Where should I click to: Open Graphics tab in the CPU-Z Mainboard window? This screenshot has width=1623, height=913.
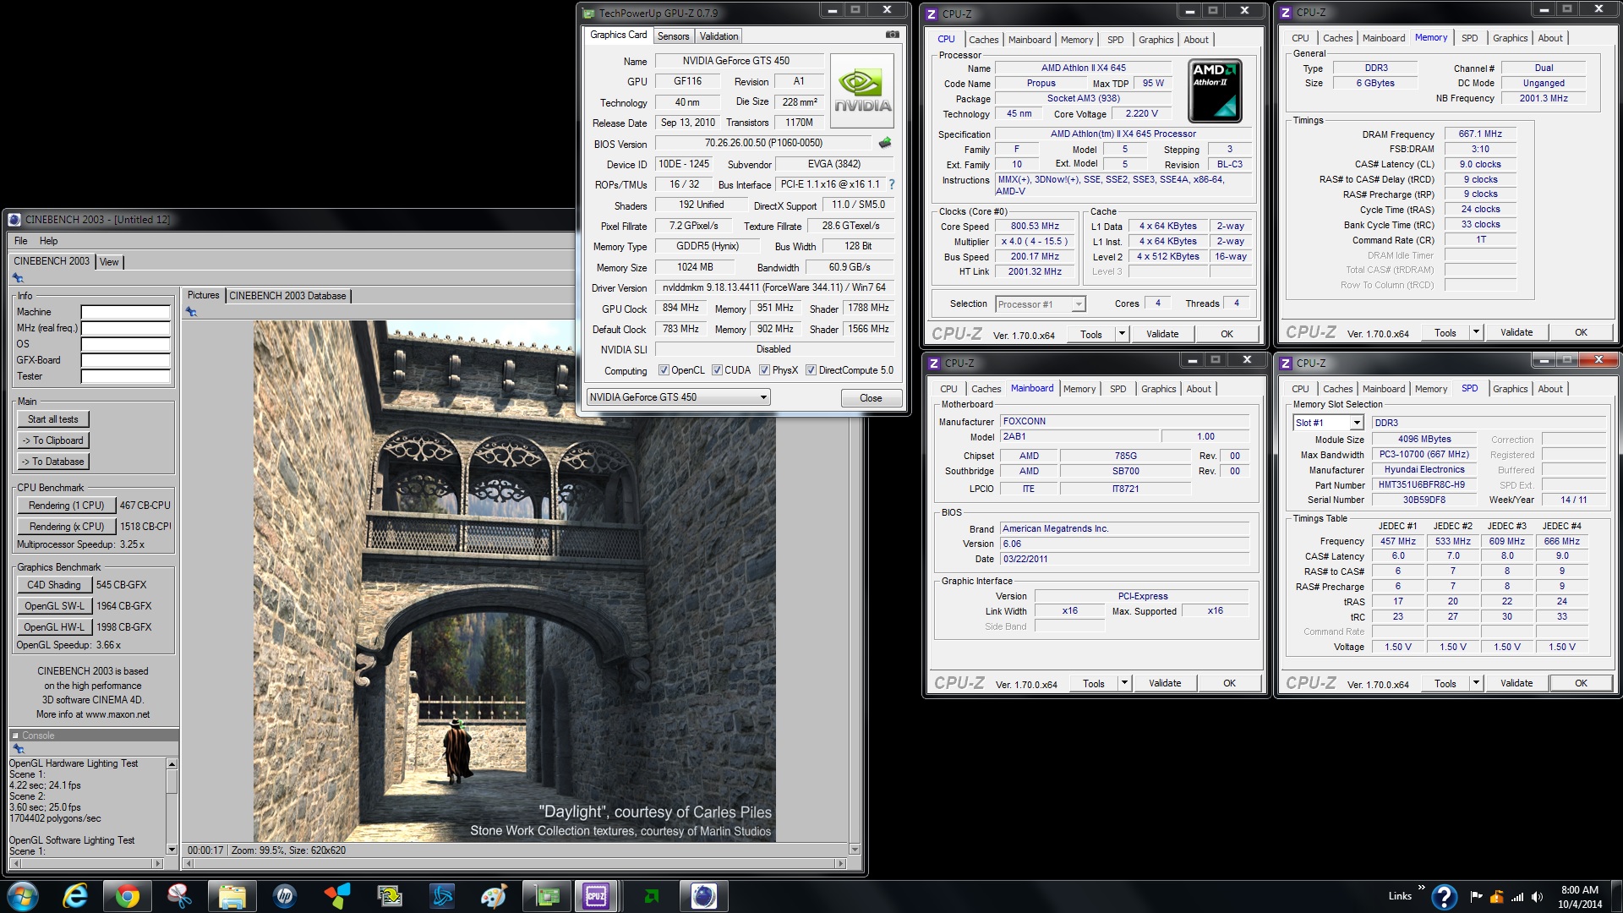1158,389
